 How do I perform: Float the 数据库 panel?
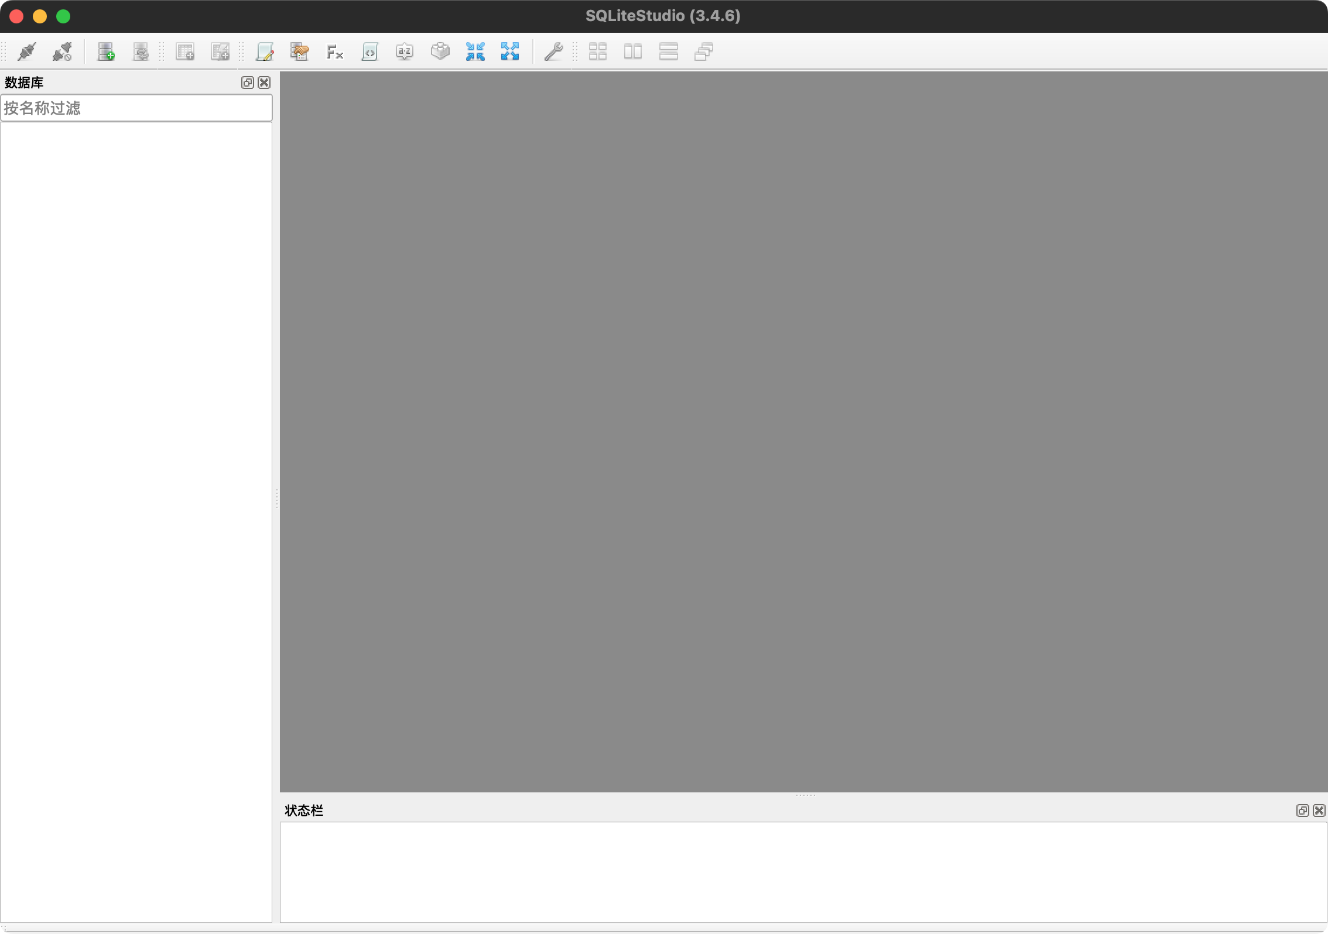(x=247, y=83)
